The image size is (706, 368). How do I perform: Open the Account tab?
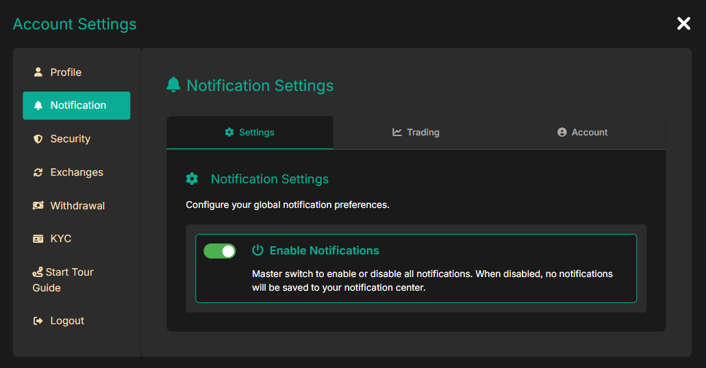pyautogui.click(x=582, y=133)
